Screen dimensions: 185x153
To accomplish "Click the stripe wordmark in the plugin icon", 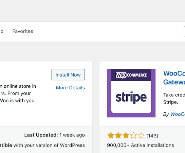I will click(131, 97).
